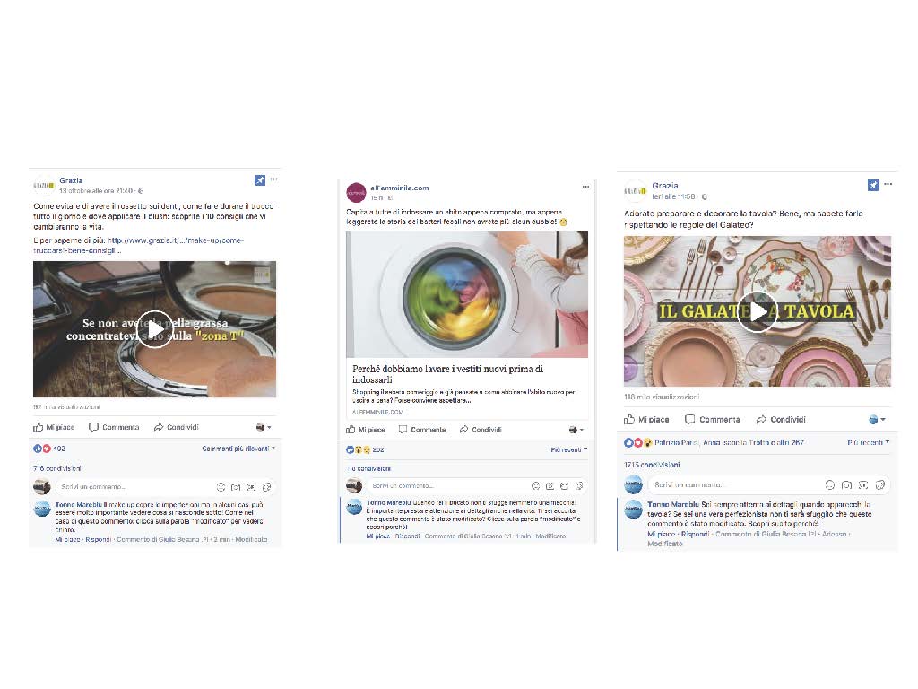Open the article Perché dobbiamo lavare i vestiti nuovi
This screenshot has height=689, width=918.
tap(448, 374)
